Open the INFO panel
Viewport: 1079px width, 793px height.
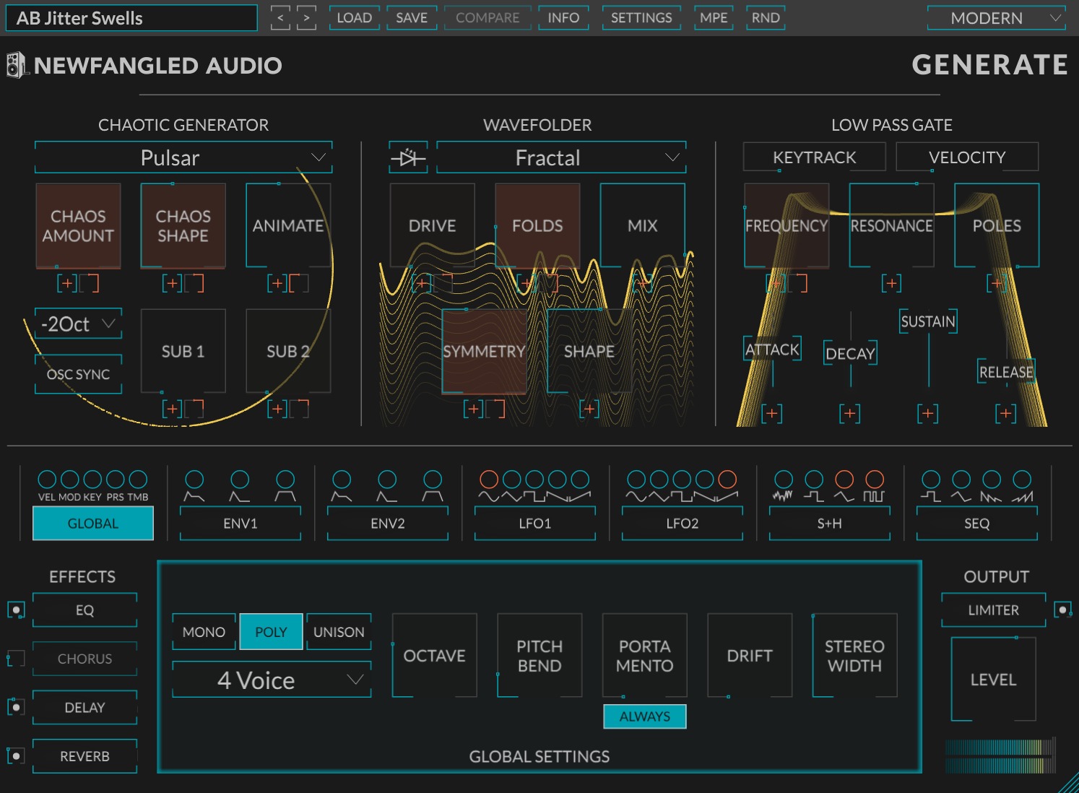[563, 18]
